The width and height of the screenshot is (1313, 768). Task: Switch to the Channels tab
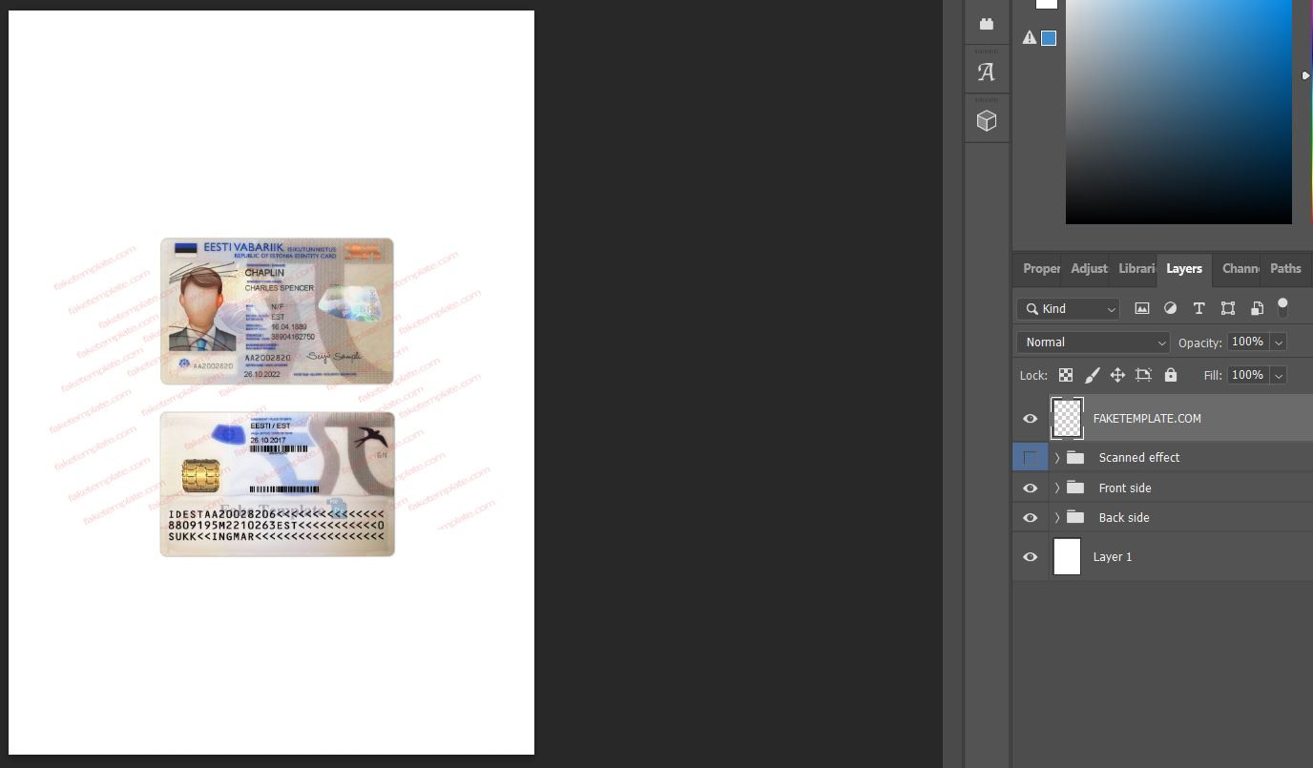tap(1240, 269)
